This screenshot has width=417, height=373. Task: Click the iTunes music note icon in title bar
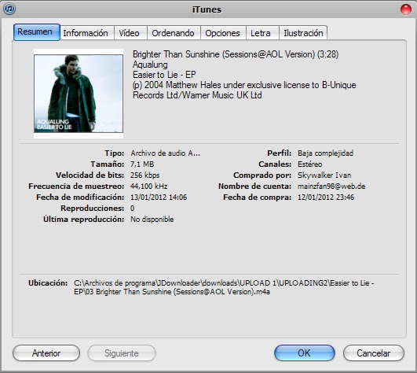(x=9, y=9)
